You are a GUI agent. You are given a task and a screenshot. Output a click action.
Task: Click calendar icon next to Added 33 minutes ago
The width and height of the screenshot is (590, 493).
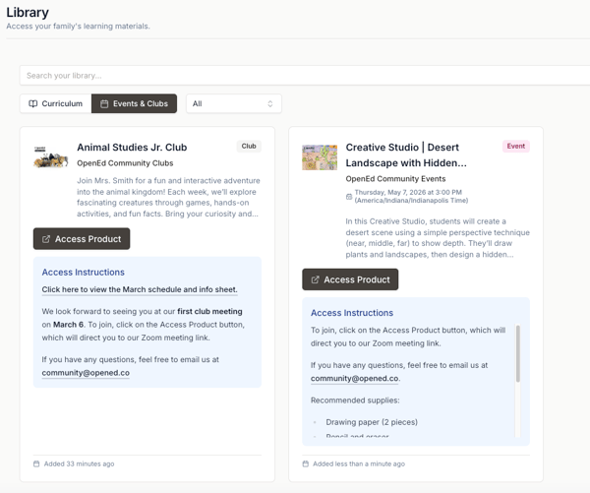[x=36, y=463]
